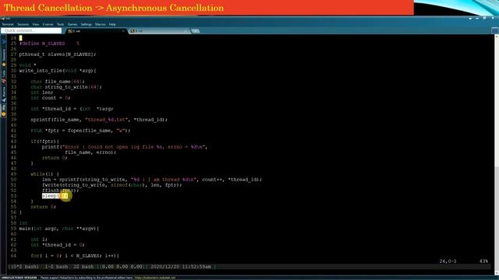Open the Sessions sidebar tab
Viewport: 499px width, 280px height.
pos(4,54)
